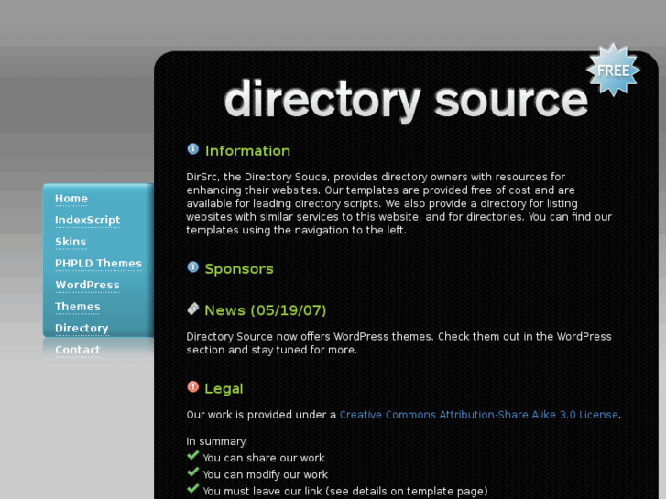
Task: Click the checkmark beside 'You can modify our work'
Action: (x=192, y=472)
